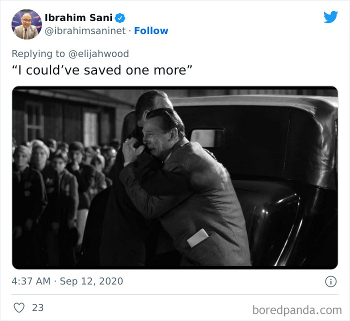This screenshot has height=321, width=350.
Task: Open the tweet info circle icon
Action: click(331, 281)
